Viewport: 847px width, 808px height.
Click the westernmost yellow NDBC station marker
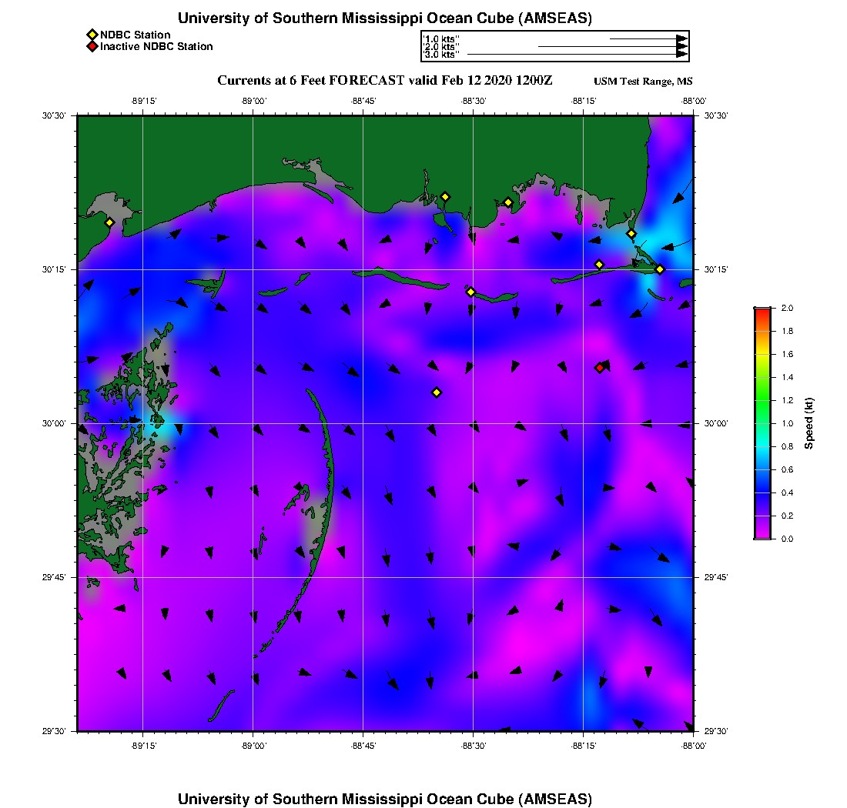(109, 222)
